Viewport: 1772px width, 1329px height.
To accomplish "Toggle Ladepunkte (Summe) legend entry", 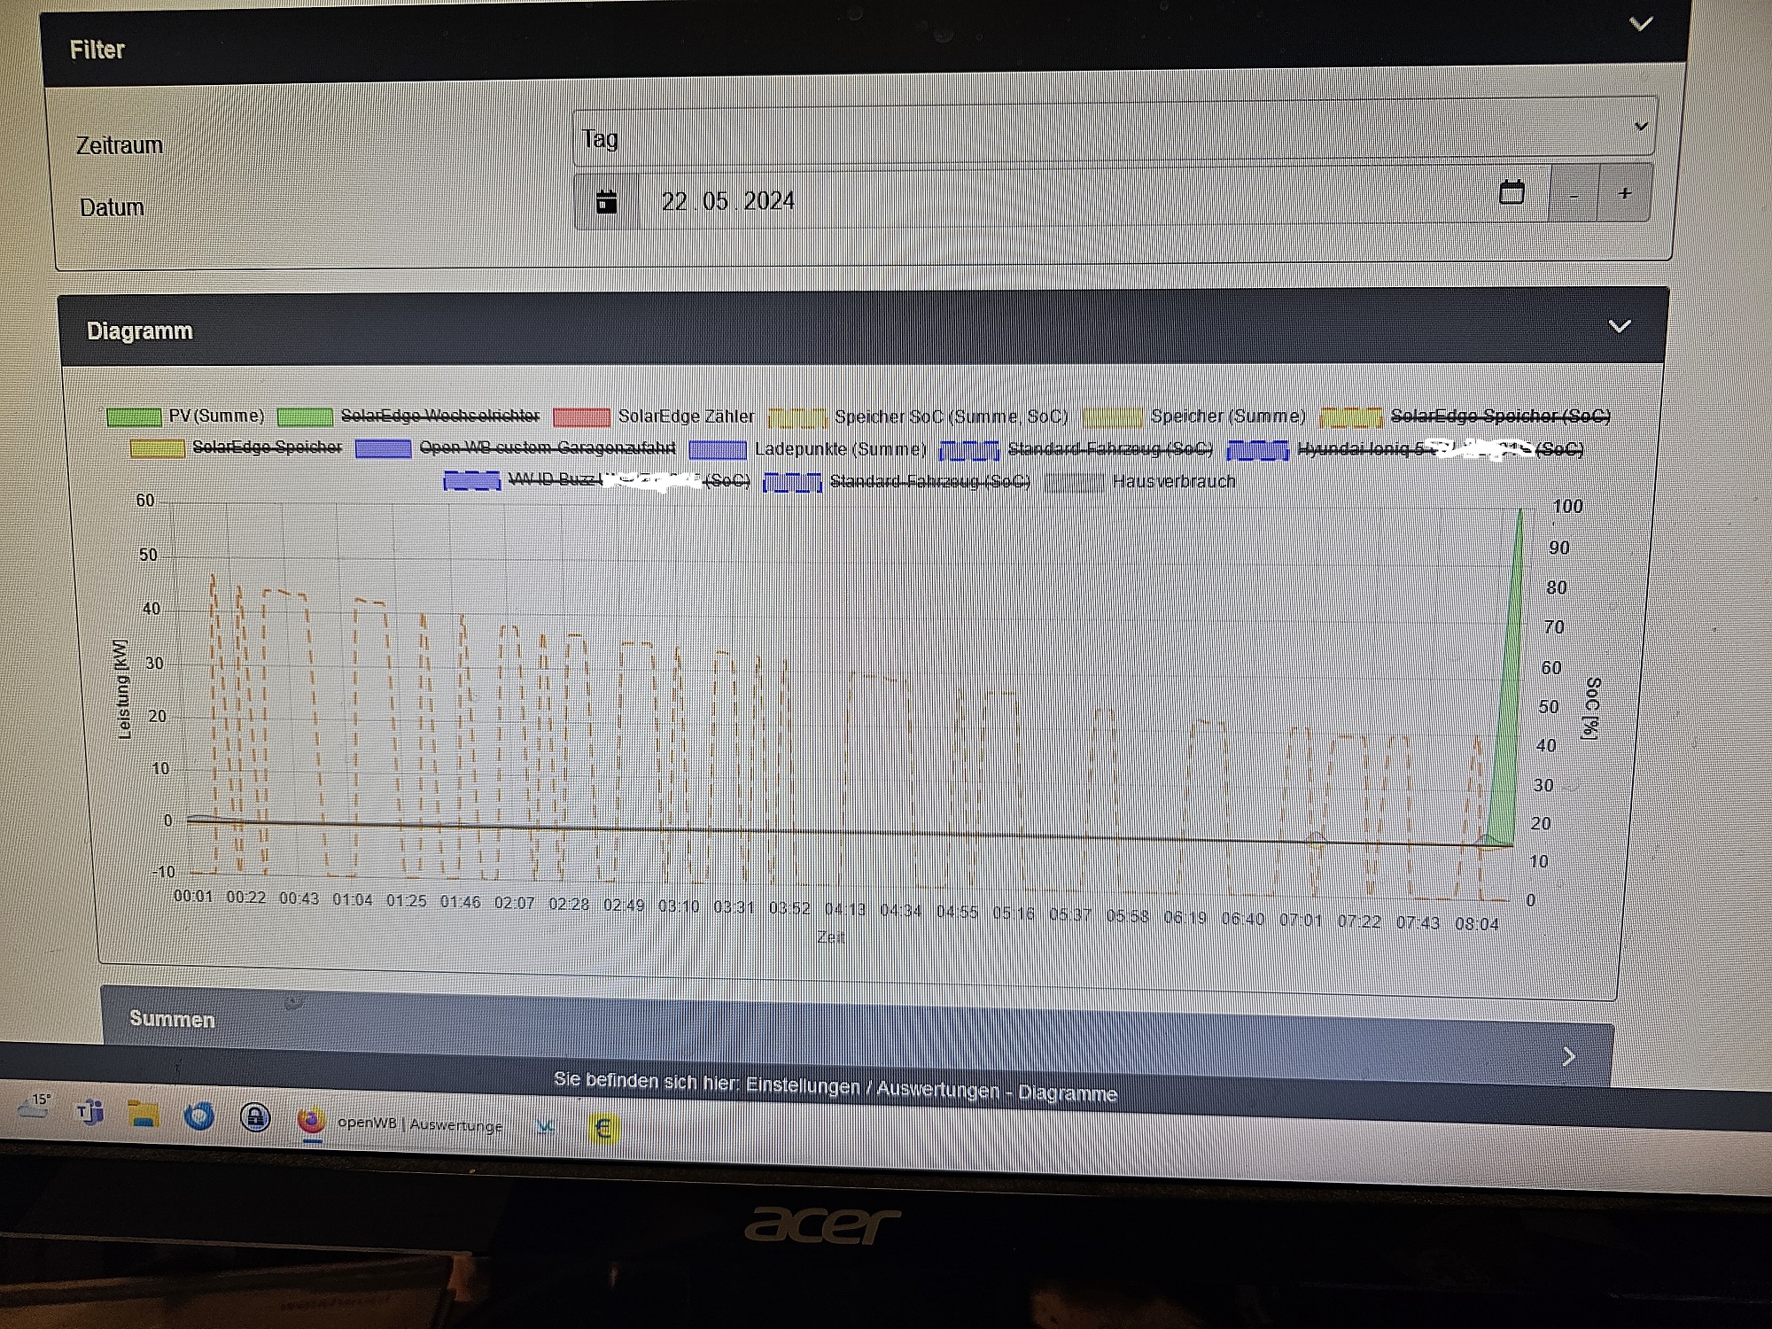I will click(x=807, y=449).
